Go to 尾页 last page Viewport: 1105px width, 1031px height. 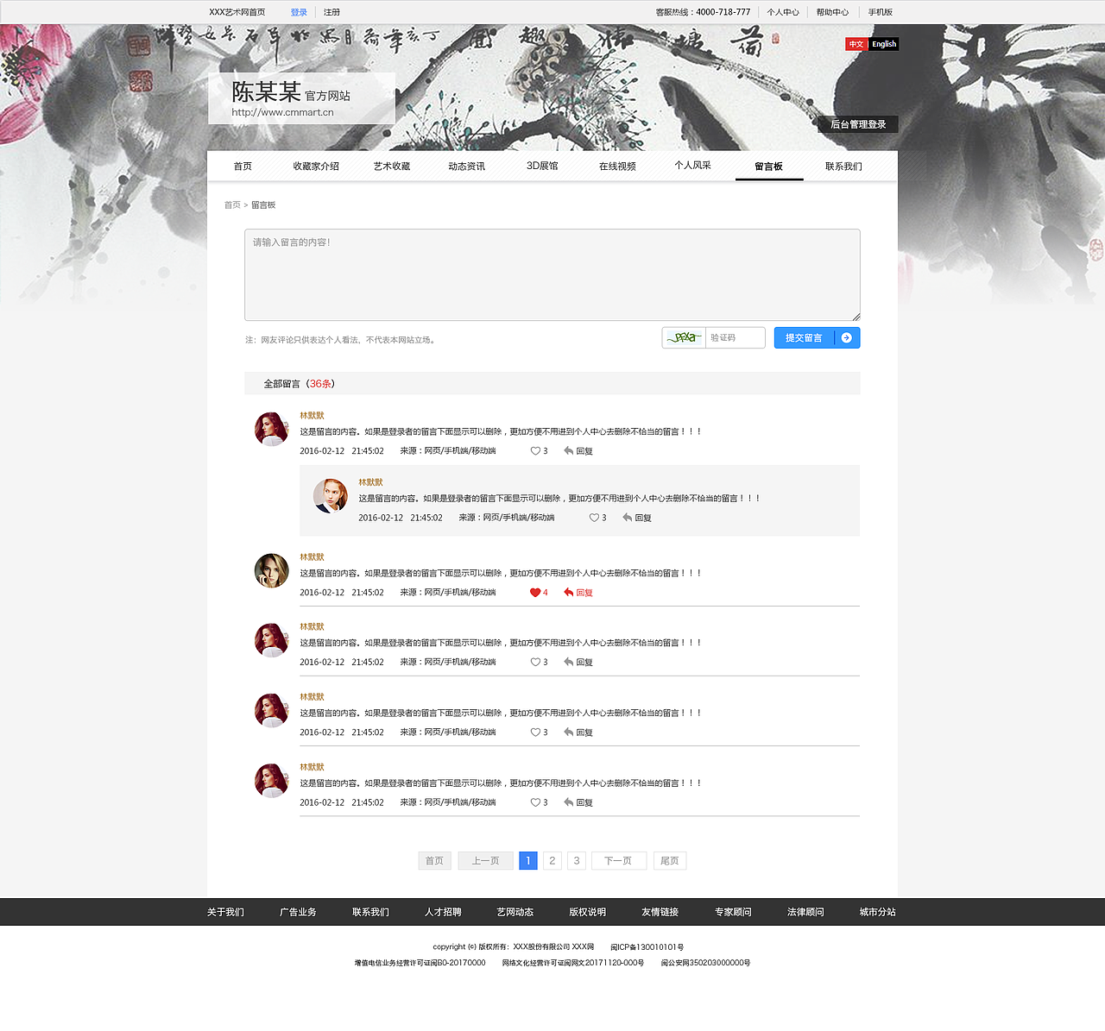click(670, 861)
